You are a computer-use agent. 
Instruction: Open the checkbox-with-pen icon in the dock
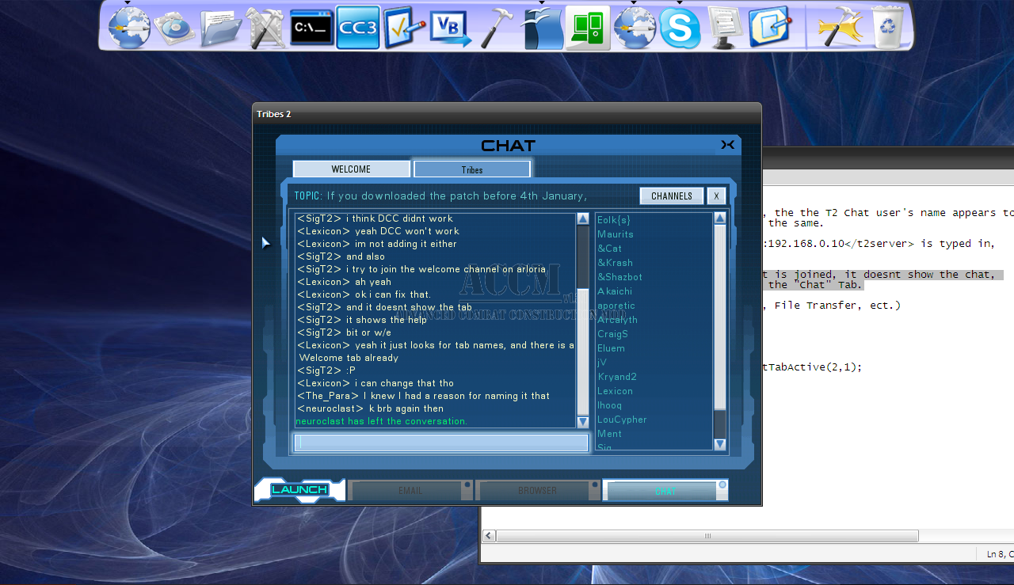pyautogui.click(x=404, y=28)
